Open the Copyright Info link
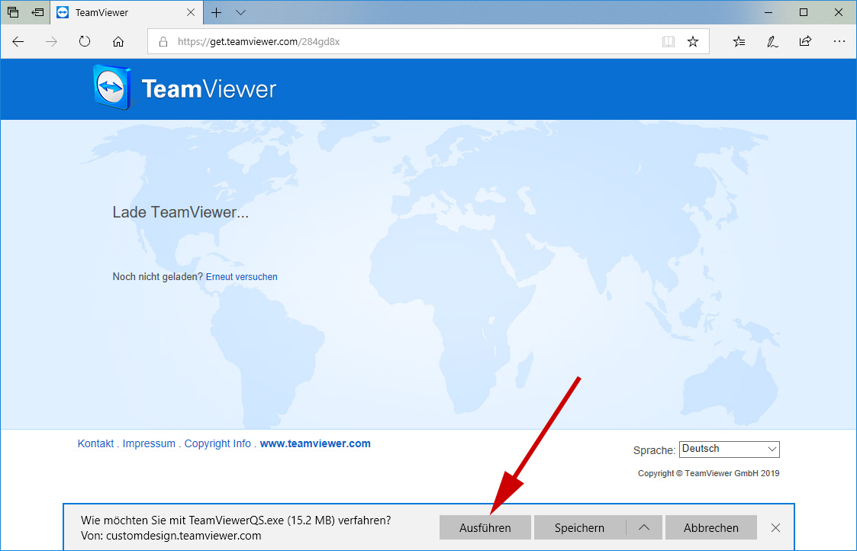 click(x=217, y=443)
